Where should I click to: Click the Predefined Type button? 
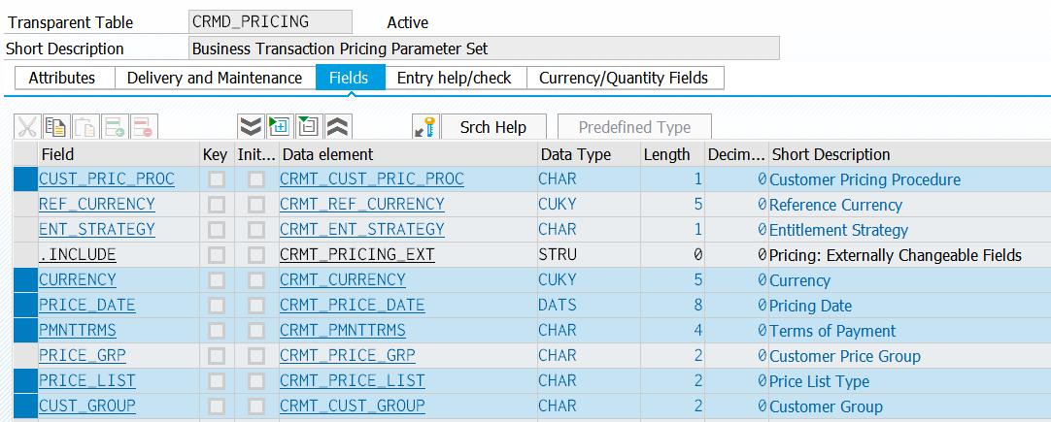[634, 127]
